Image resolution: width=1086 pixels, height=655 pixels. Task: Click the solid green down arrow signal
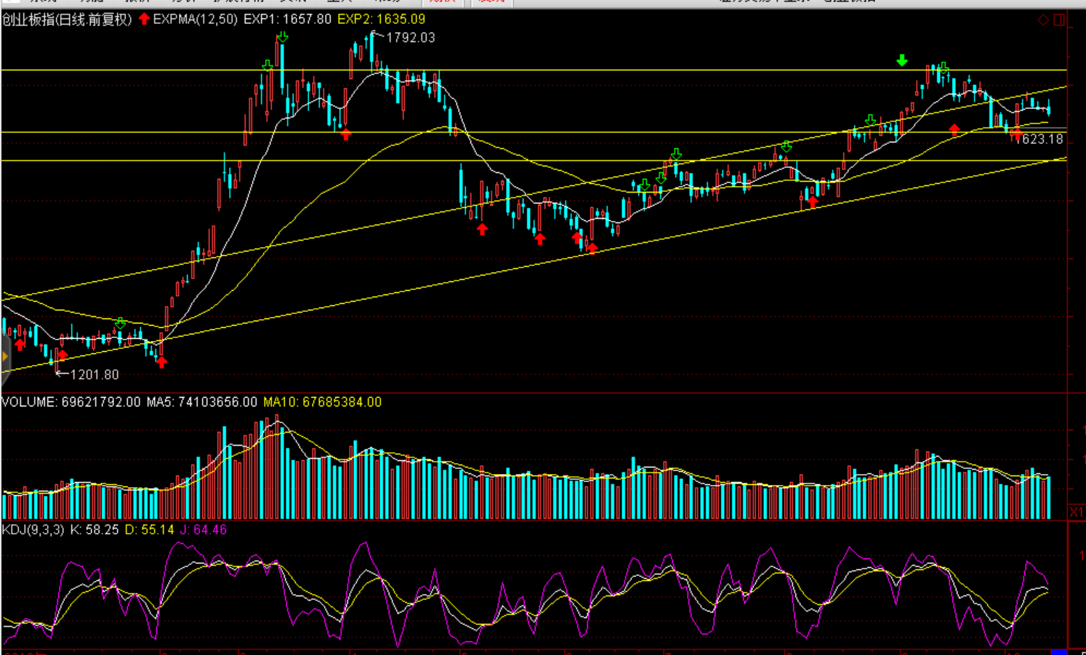coord(902,60)
